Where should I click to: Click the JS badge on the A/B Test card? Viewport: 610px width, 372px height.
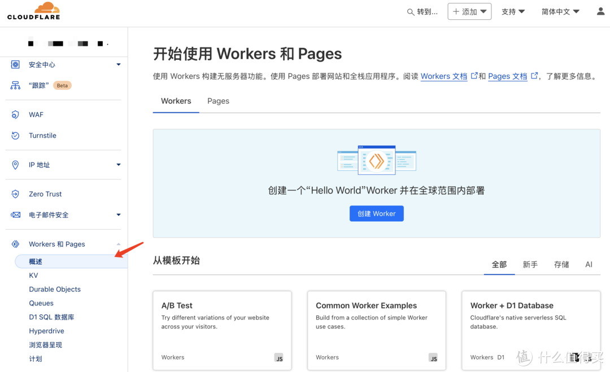tap(279, 357)
